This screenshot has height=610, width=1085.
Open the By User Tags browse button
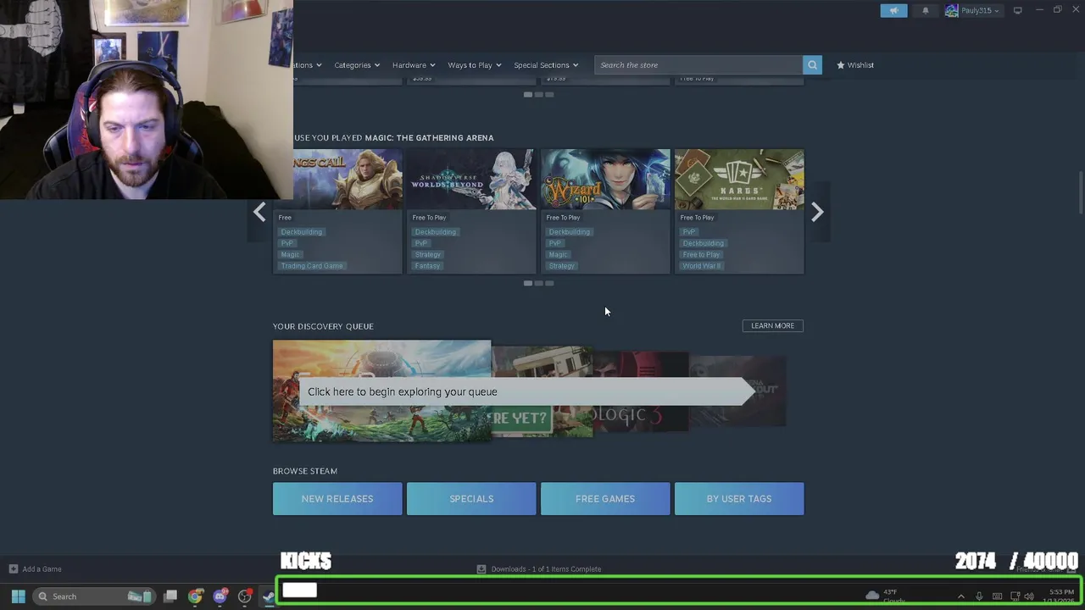point(739,499)
